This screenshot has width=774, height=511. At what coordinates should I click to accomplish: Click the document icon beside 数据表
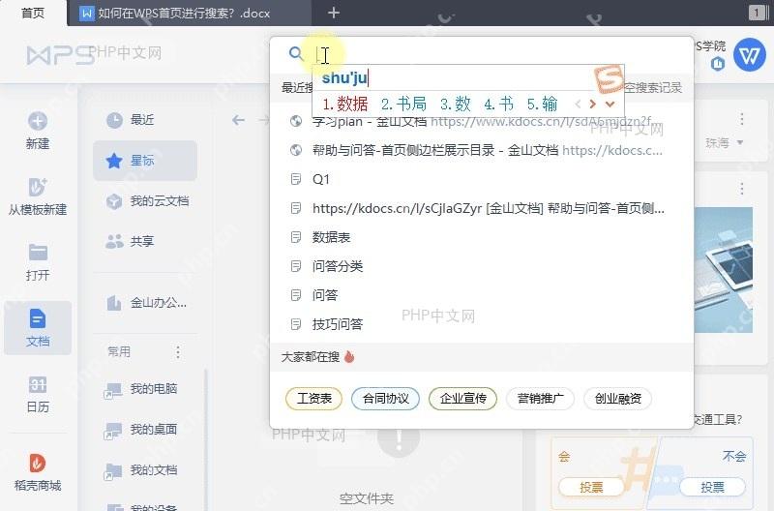point(296,237)
